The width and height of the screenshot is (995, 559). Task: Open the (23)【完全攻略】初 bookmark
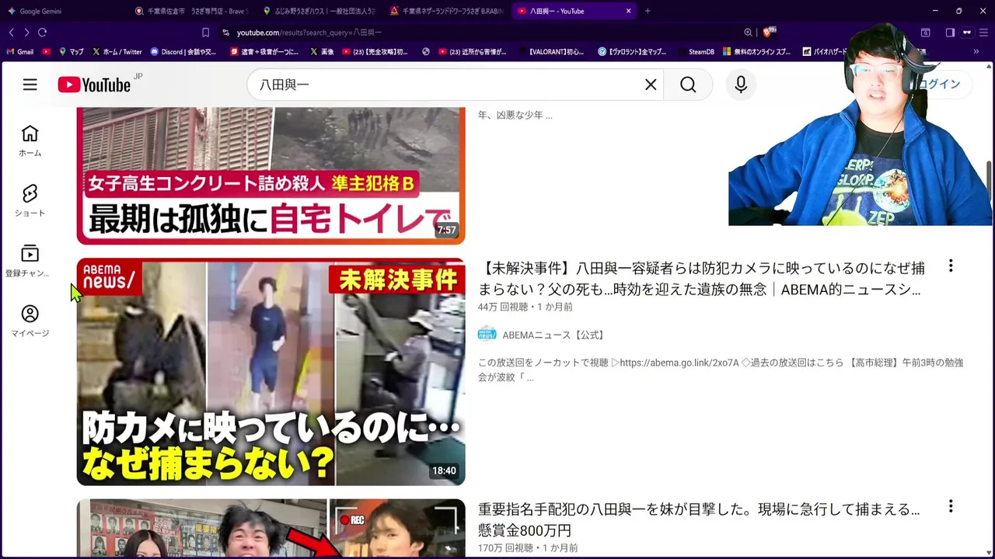pos(375,52)
